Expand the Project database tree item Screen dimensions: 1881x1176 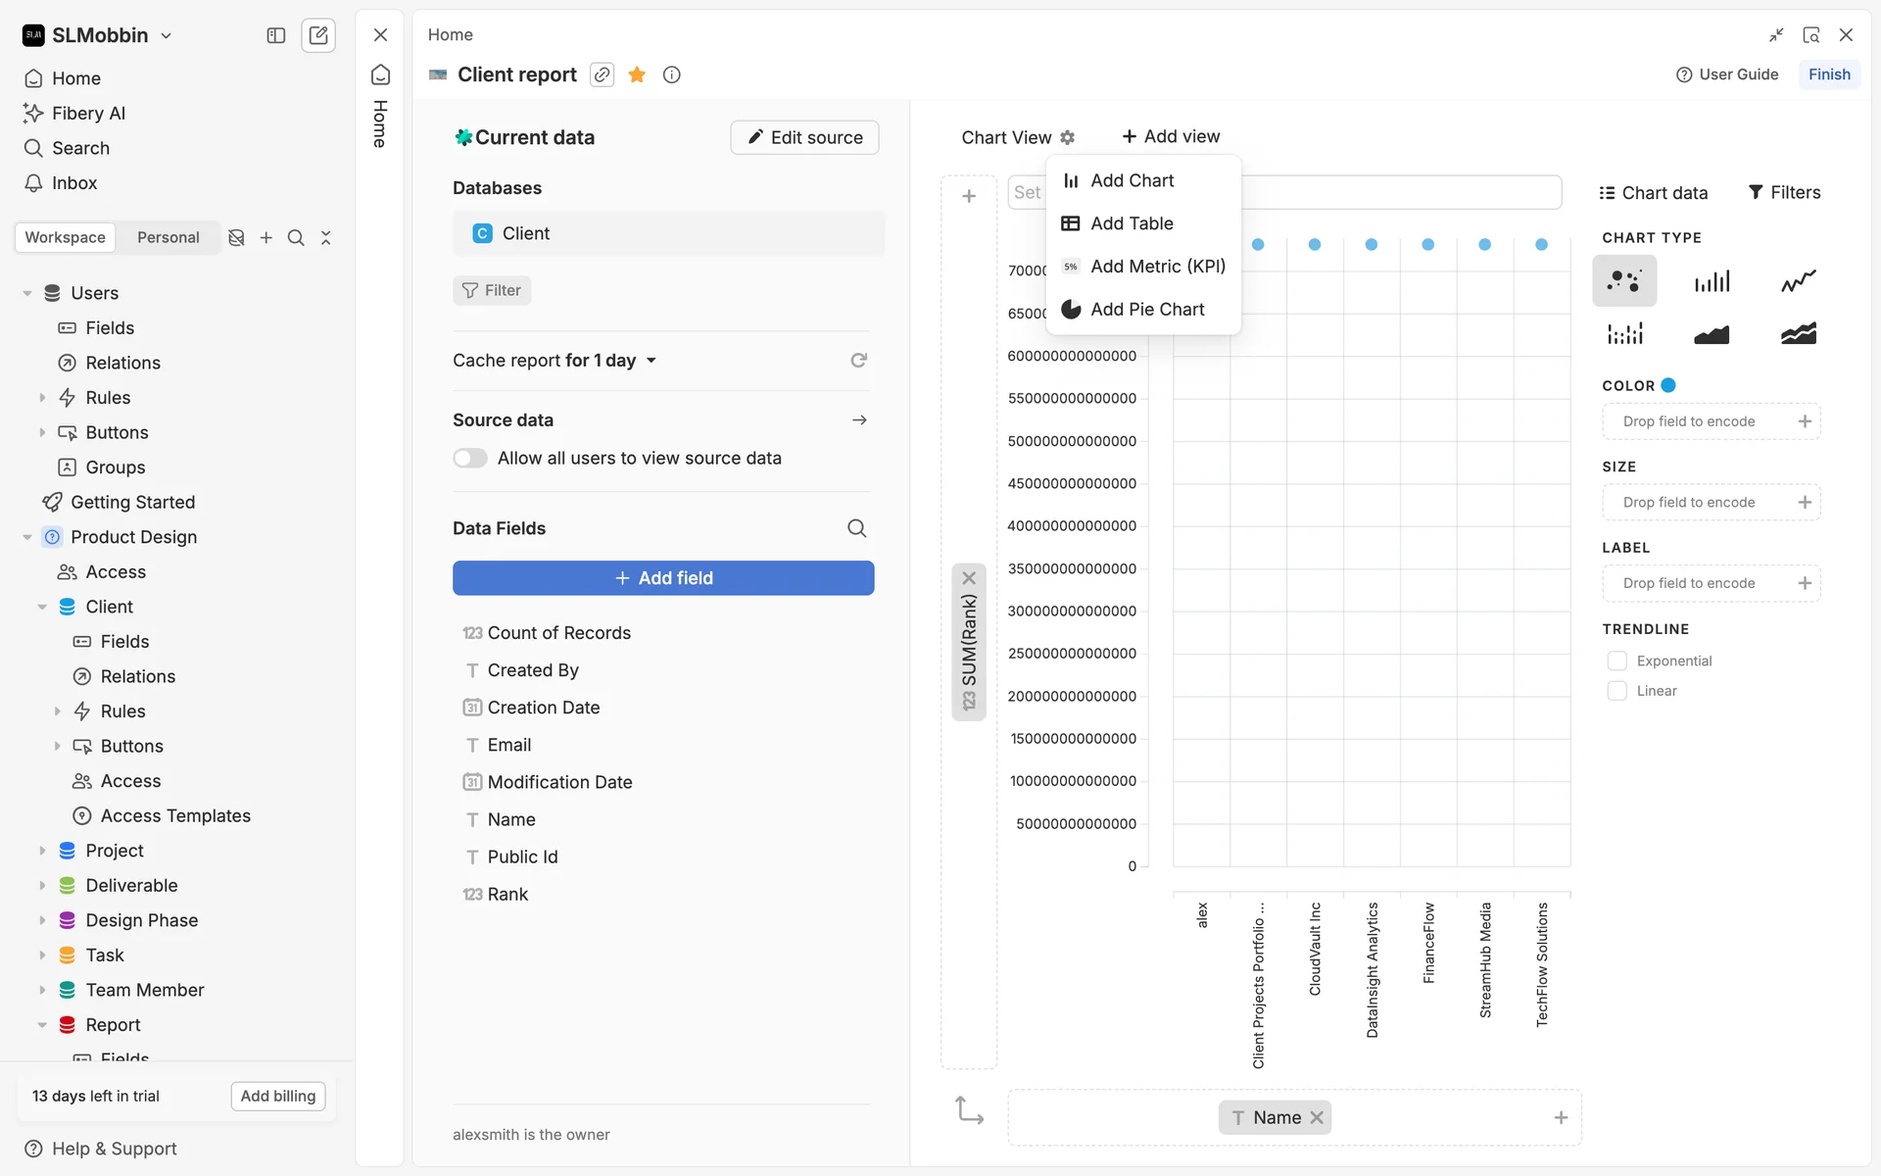tap(42, 851)
